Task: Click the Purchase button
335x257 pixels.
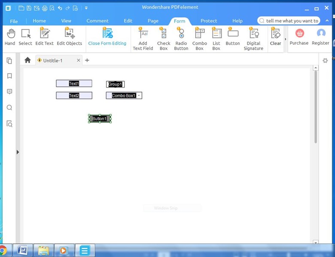Action: point(299,36)
